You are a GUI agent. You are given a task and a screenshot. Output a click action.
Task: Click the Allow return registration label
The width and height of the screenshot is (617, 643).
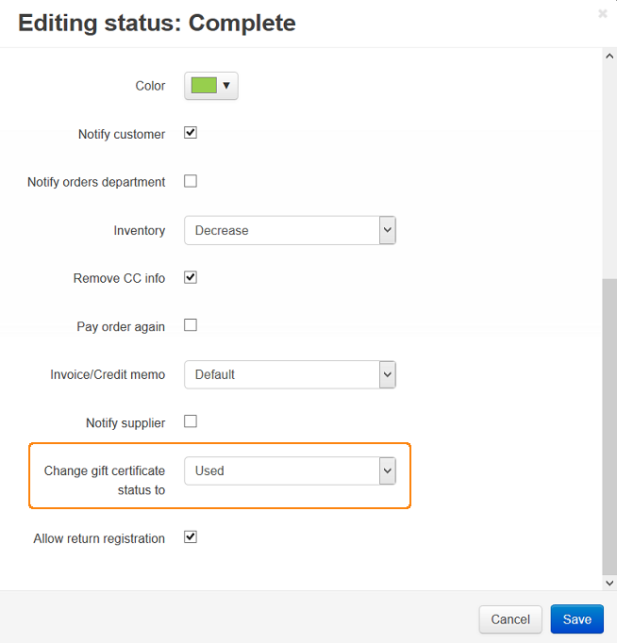pyautogui.click(x=99, y=538)
